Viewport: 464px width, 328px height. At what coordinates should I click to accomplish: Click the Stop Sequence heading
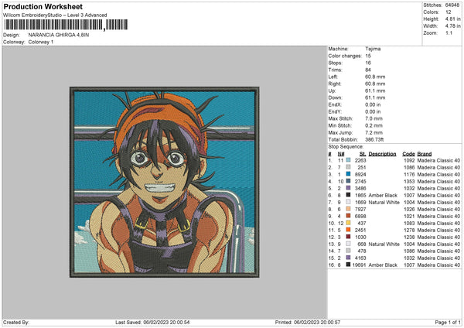[346, 146]
